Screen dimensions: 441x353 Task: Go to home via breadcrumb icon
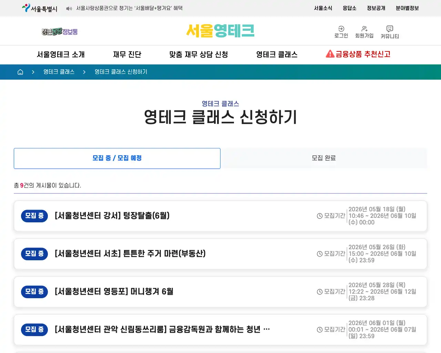(20, 72)
